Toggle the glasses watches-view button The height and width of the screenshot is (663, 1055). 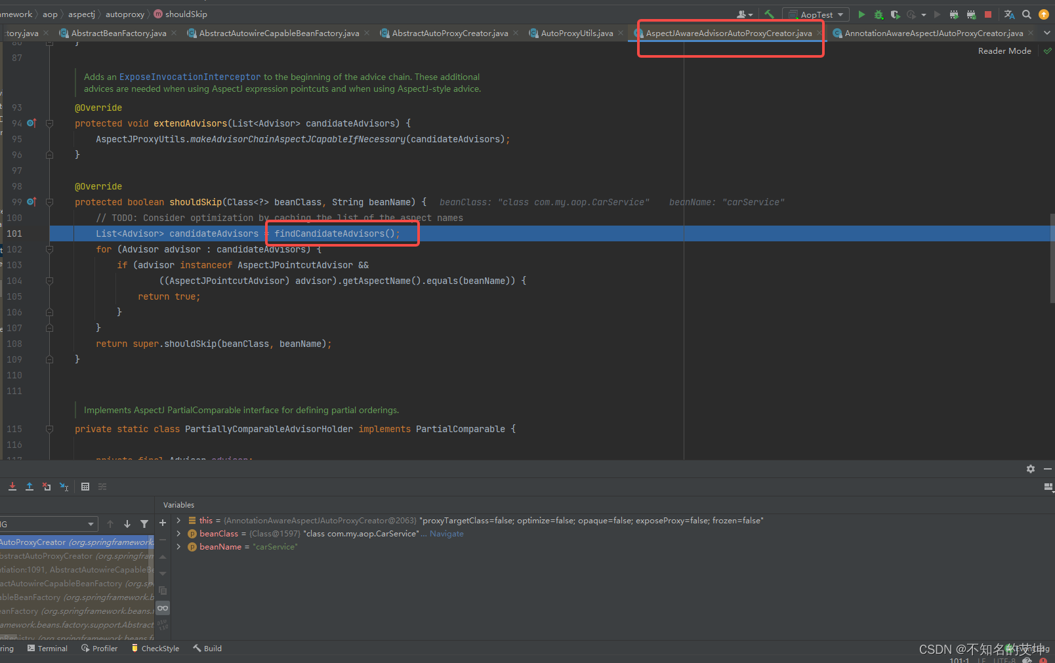tap(163, 608)
